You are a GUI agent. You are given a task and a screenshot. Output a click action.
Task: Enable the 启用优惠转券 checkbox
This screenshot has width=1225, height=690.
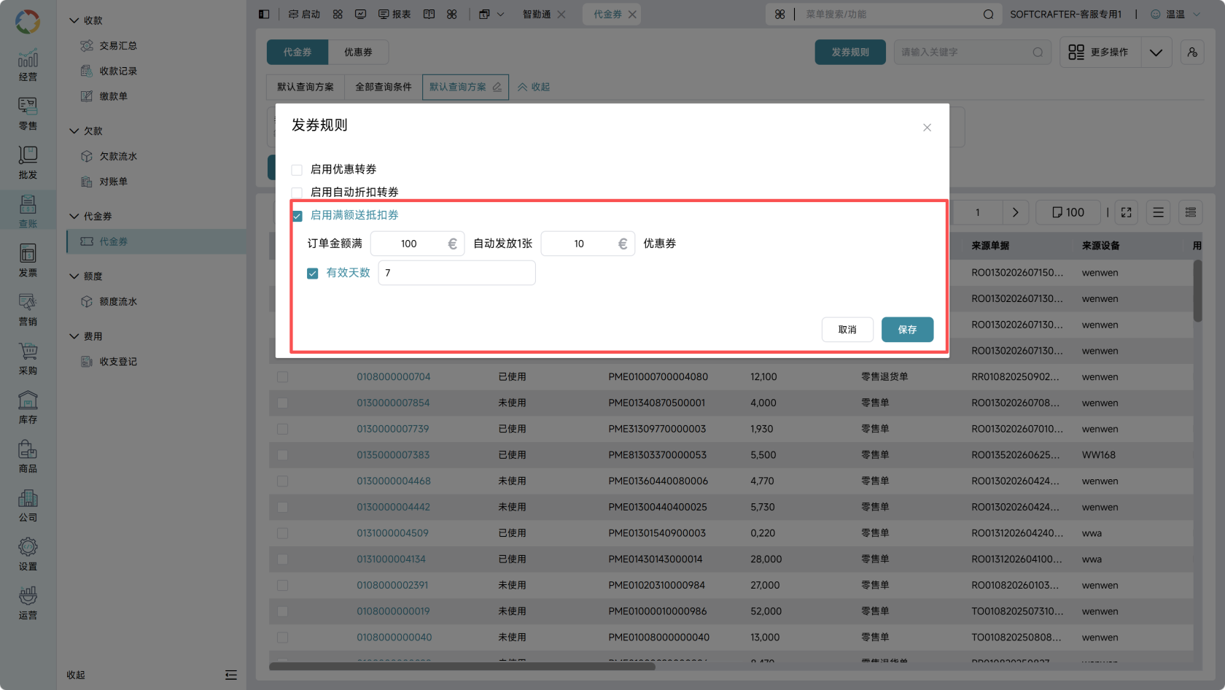point(297,170)
